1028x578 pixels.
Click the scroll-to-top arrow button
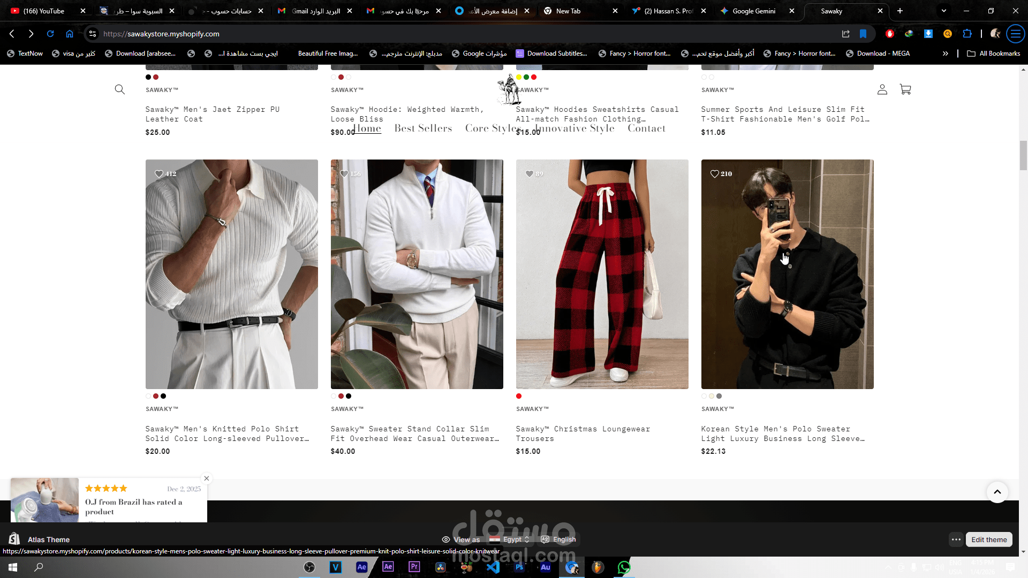[997, 492]
